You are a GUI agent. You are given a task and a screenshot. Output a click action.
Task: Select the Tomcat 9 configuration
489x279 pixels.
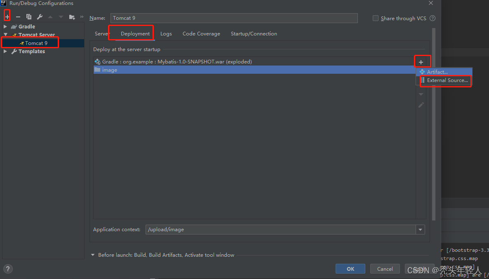click(x=36, y=43)
